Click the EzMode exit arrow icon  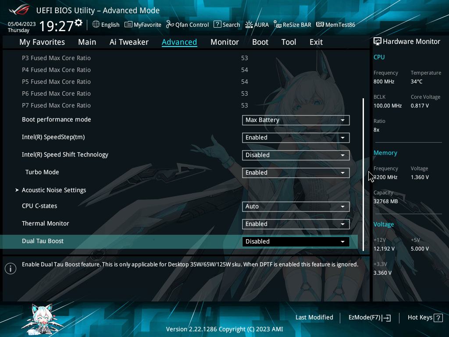point(386,318)
